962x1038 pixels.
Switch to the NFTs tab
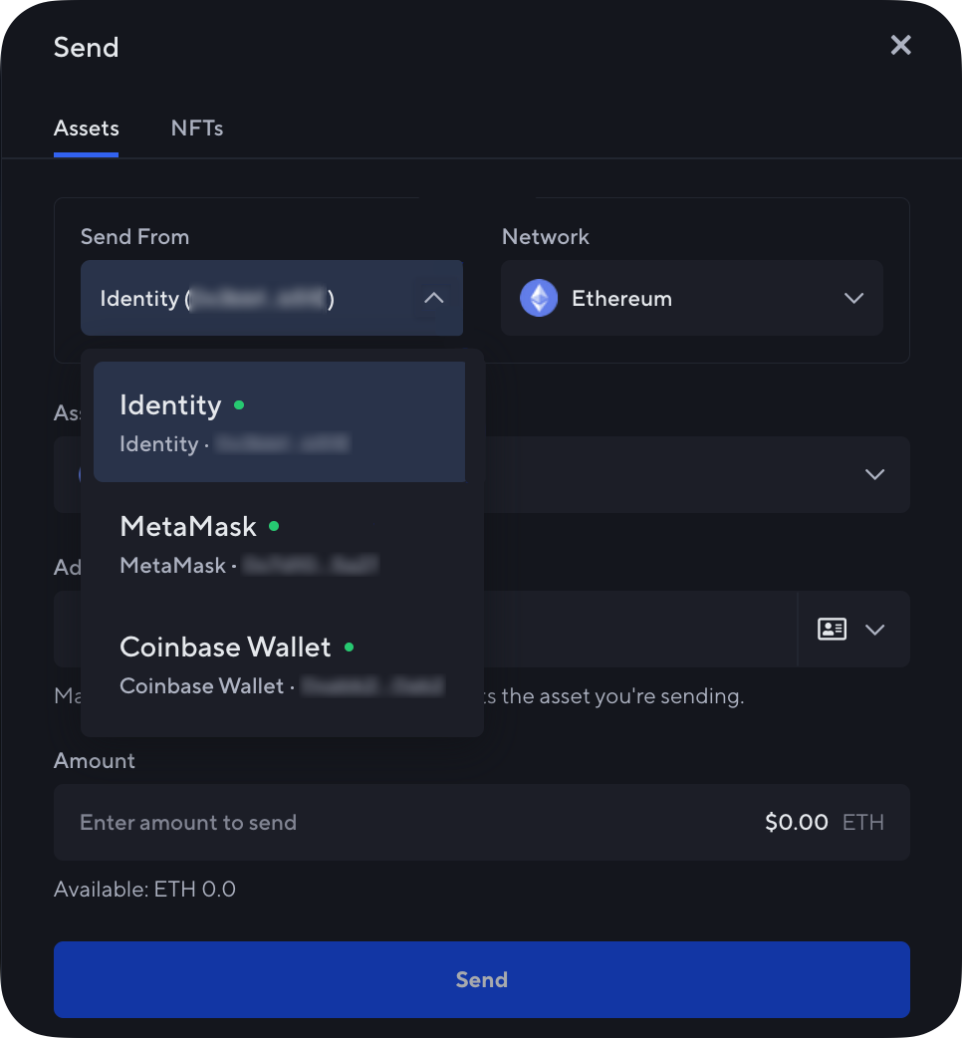click(196, 128)
